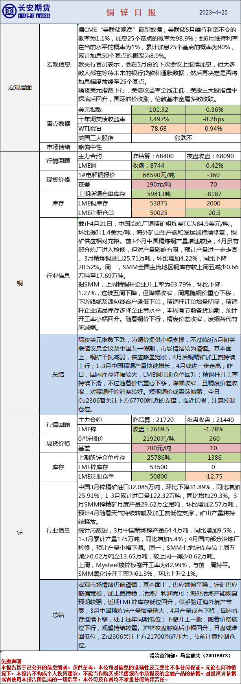Click the 53500 inventory value
Screen dimensions: 241x684
158,467
